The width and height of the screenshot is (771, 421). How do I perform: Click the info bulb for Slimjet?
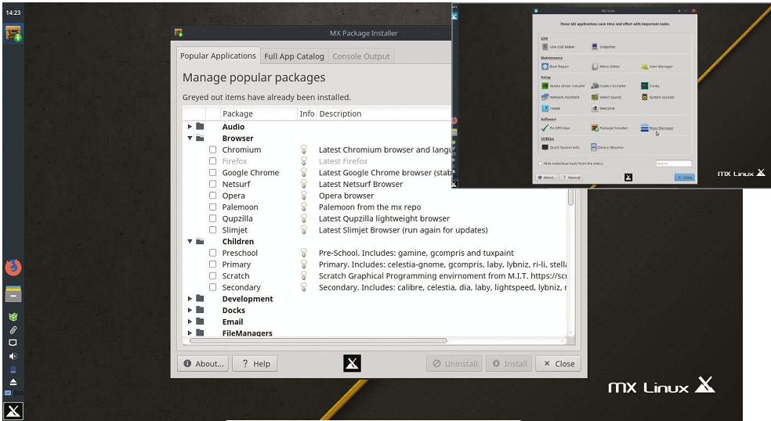(304, 230)
